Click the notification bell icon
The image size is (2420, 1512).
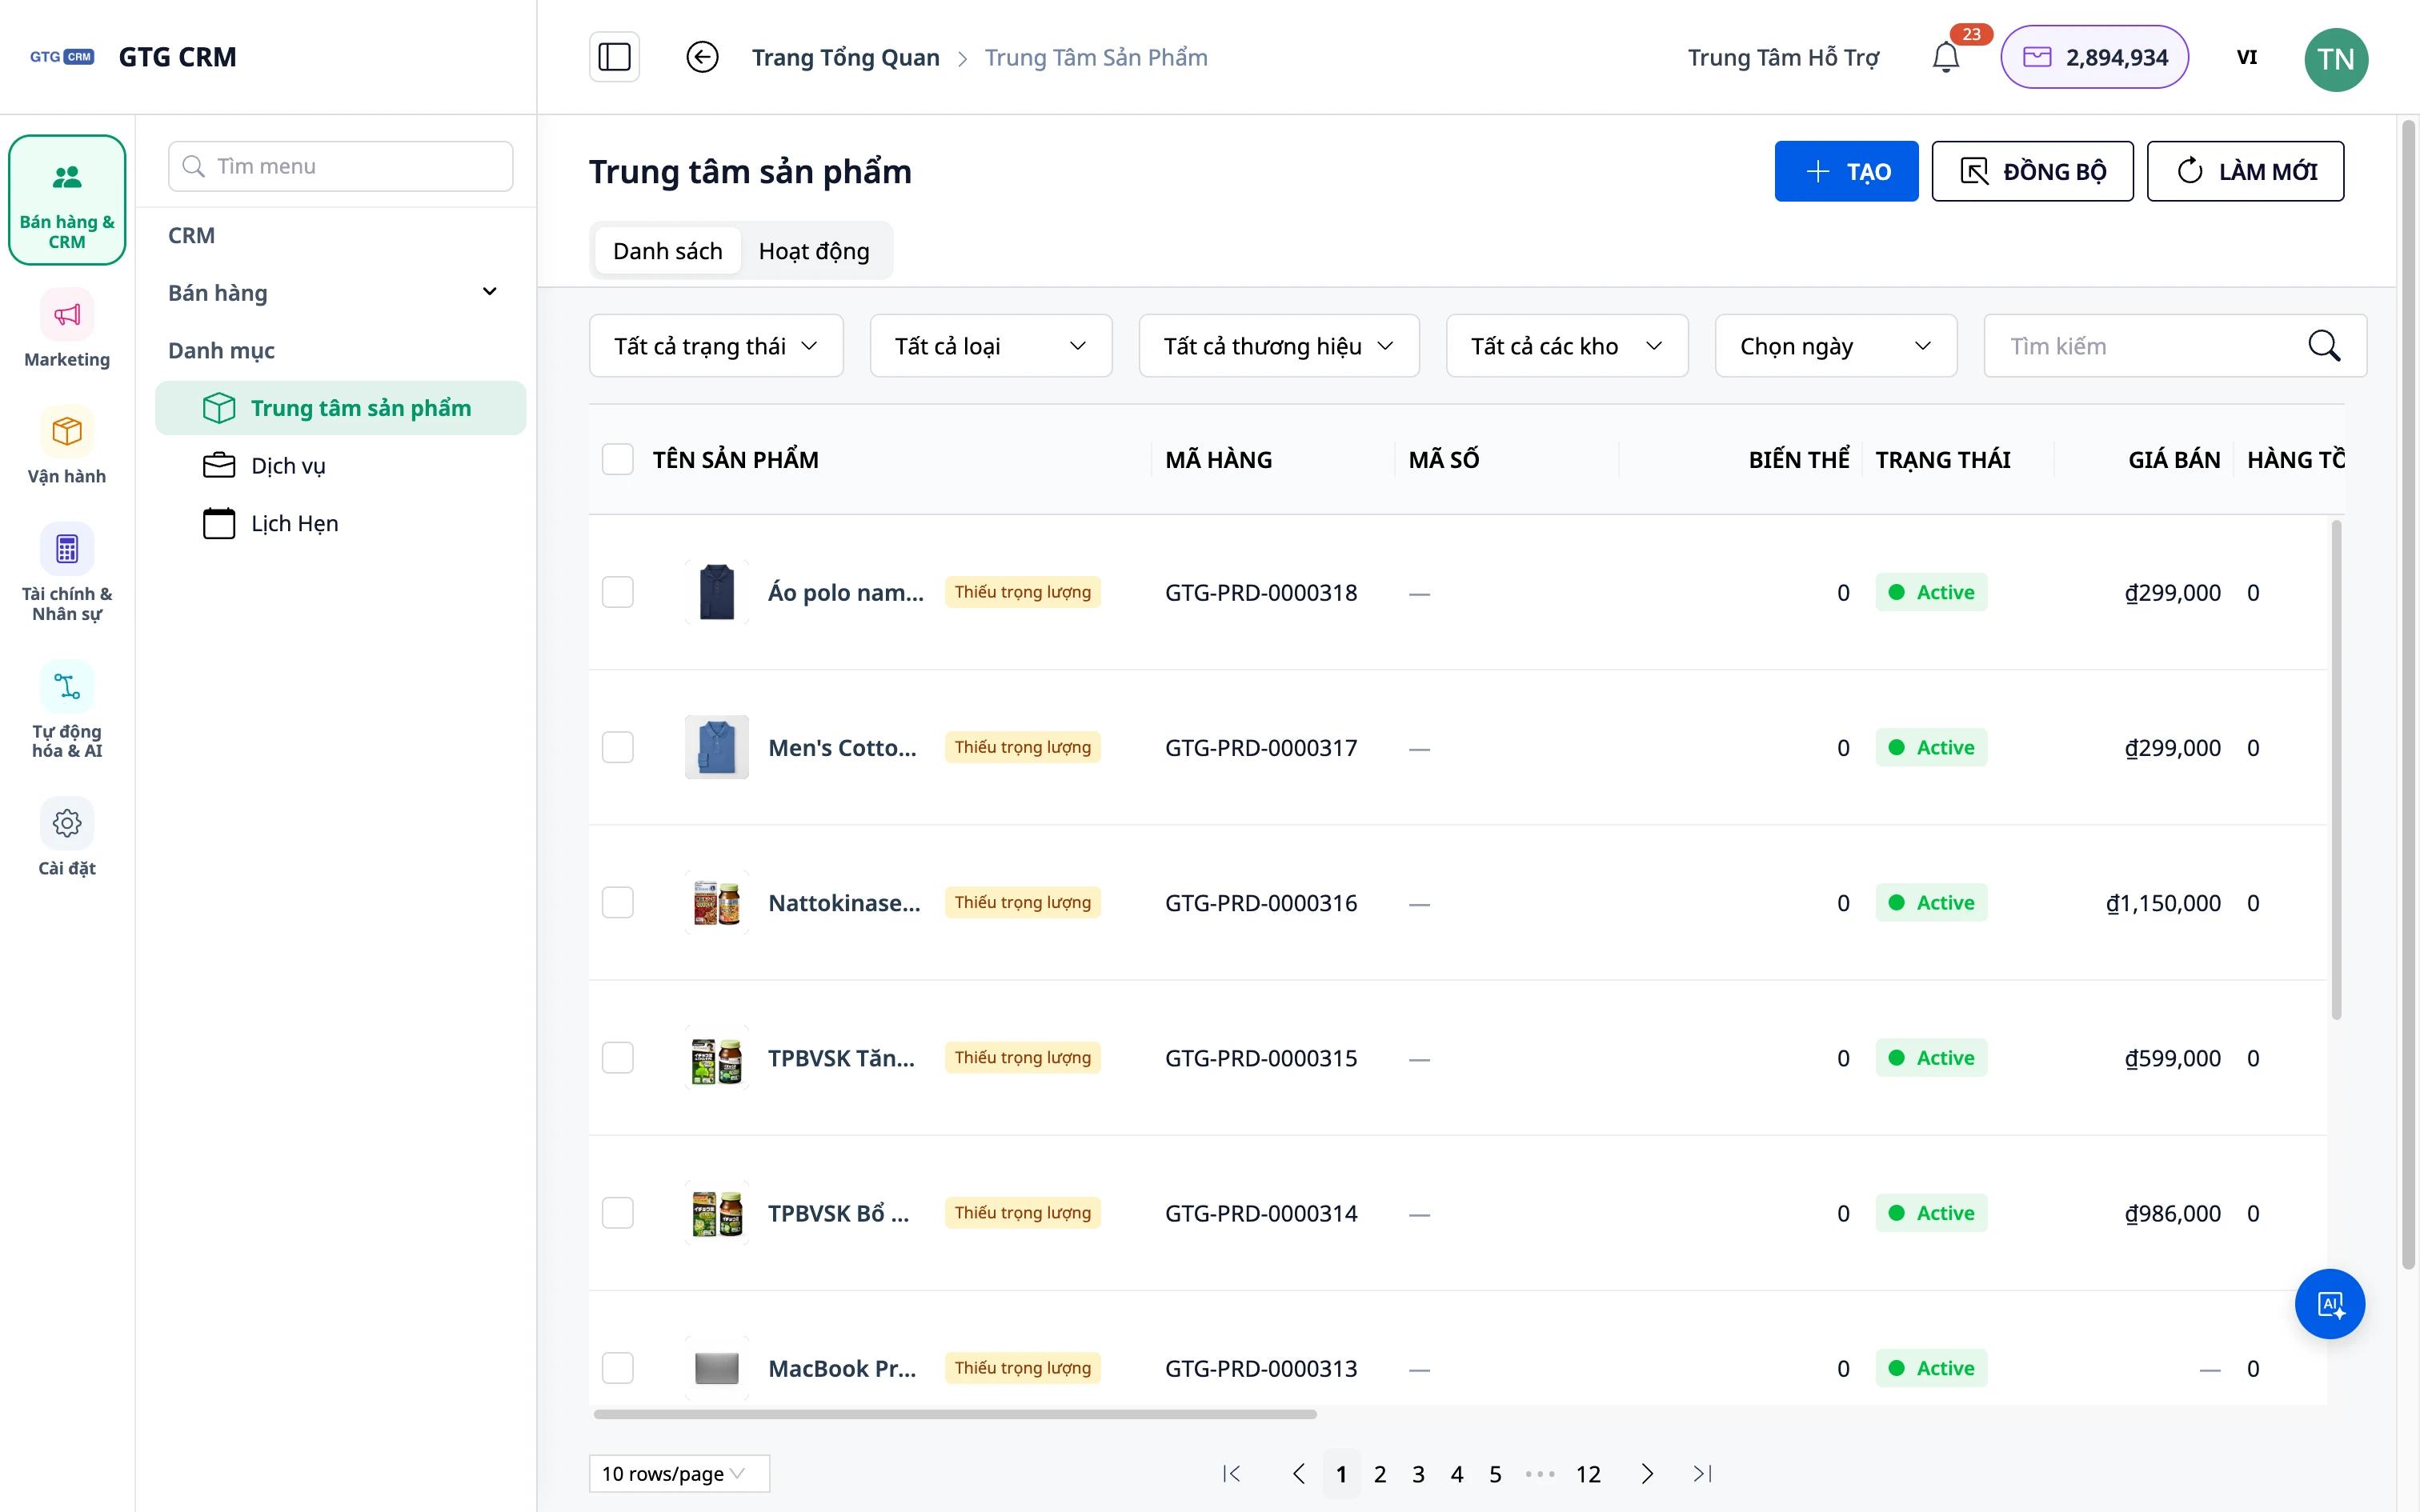coord(1945,57)
